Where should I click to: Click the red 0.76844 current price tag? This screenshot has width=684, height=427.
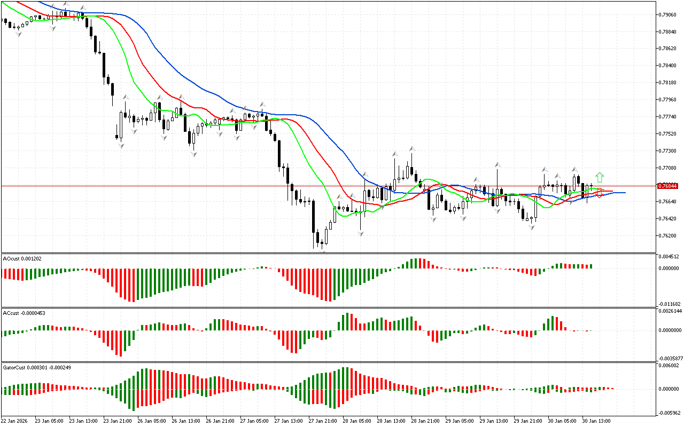tap(668, 186)
